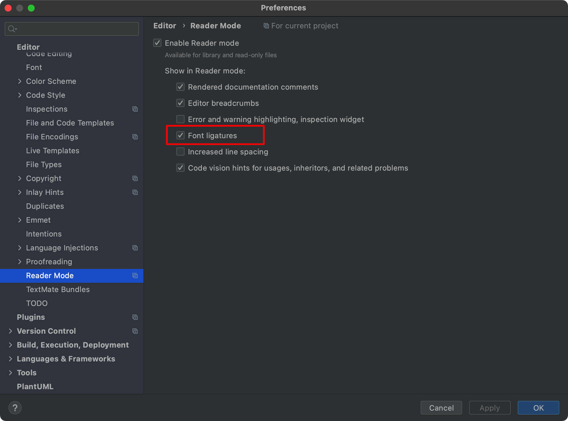568x421 pixels.
Task: Expand the Build, Execution, Deployment section
Action: click(10, 344)
